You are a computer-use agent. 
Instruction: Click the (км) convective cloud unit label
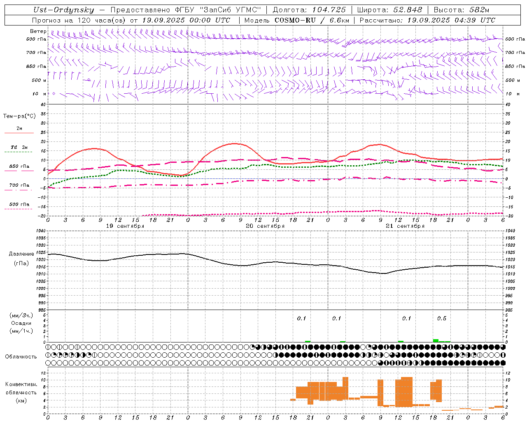coord(21,400)
